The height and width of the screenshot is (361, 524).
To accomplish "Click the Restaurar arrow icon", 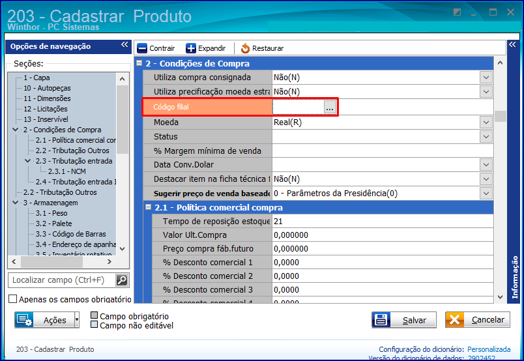I will (245, 48).
